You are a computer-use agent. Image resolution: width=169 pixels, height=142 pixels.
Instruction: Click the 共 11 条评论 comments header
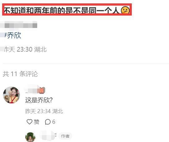(20, 74)
